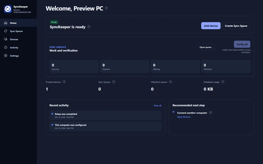Click the Attention queue label
Viewport: 263px width, 164px height.
[159, 82]
